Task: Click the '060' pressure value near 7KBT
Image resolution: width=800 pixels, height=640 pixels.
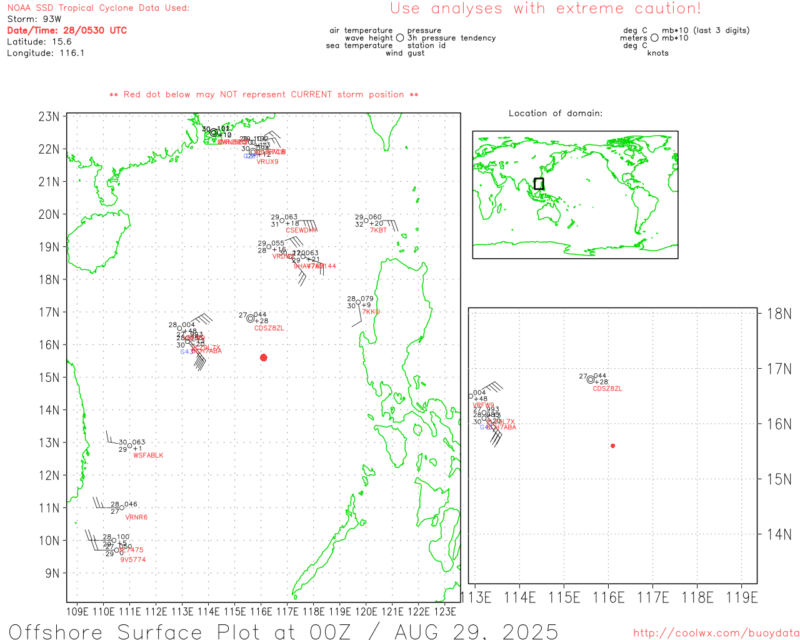Action: point(375,217)
